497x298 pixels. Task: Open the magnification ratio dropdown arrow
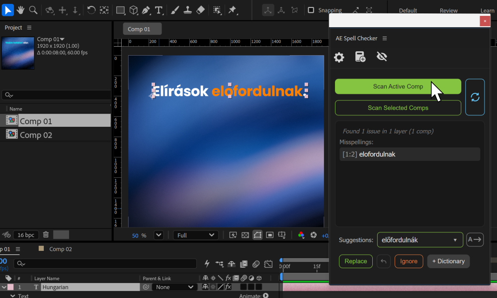pyautogui.click(x=159, y=235)
